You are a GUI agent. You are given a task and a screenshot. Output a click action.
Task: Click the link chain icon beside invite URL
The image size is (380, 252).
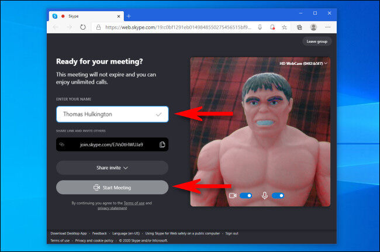(x=62, y=144)
